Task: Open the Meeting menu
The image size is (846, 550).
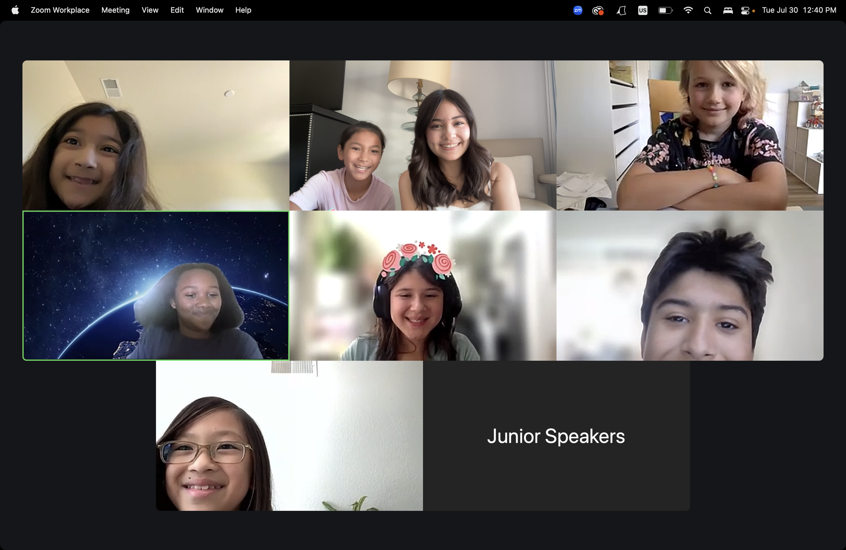Action: pyautogui.click(x=115, y=10)
